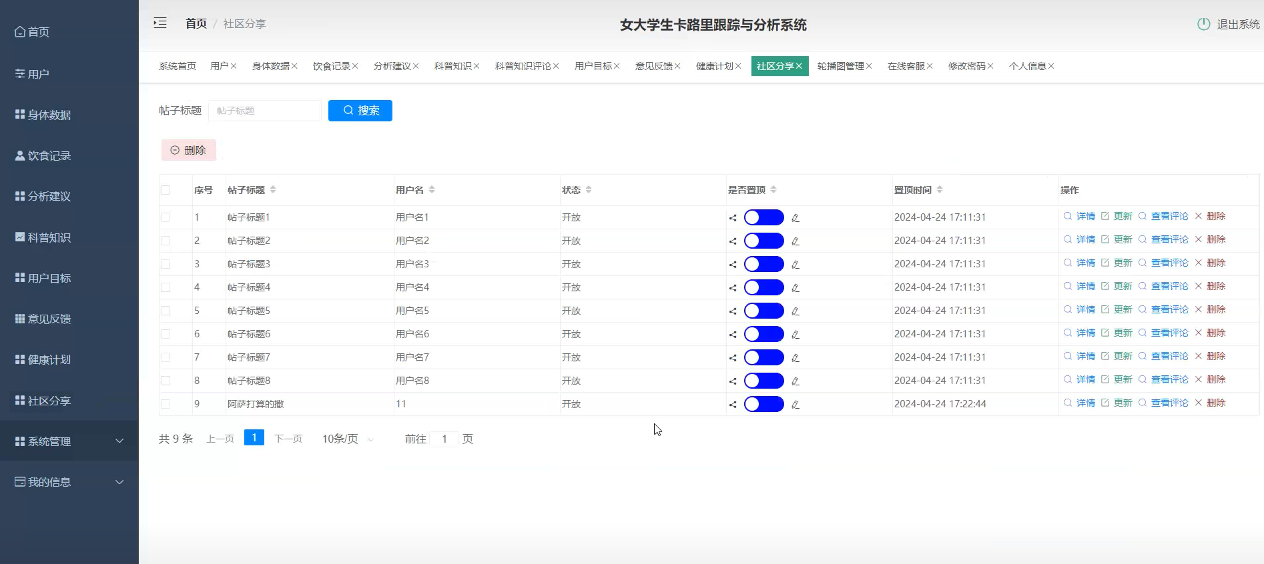Screen dimensions: 1264x564
Task: Open 身体数据 in the left sidebar
Action: pos(43,115)
